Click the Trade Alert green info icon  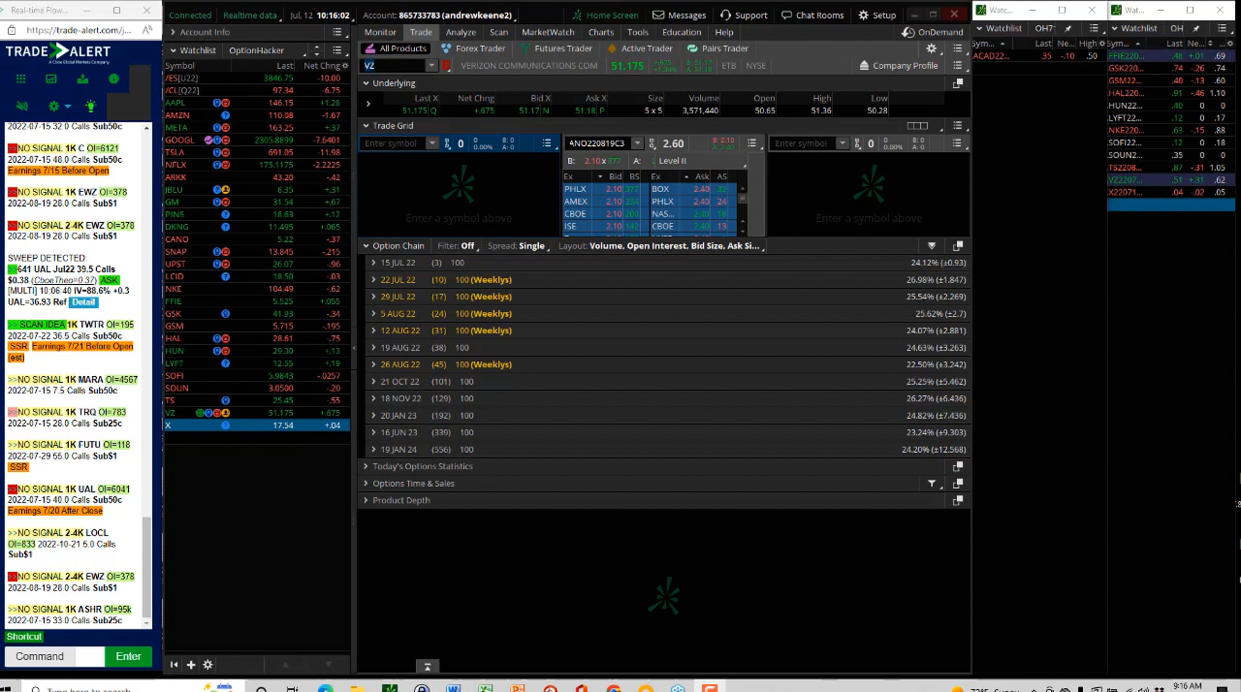click(x=114, y=79)
